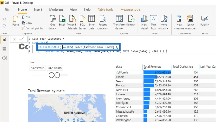The width and height of the screenshot is (216, 122).
Task: Select the Illinois row
Action: [x=165, y=77]
